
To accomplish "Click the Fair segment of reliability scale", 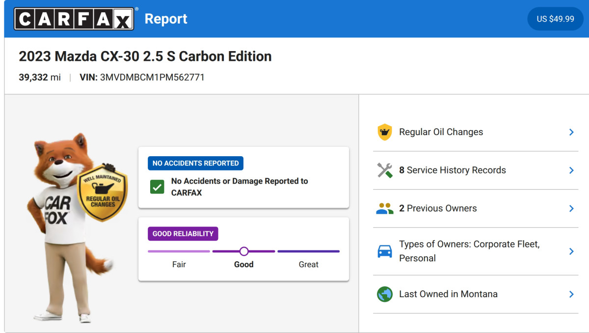I will point(179,251).
